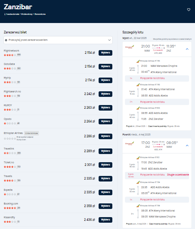Click the 2 301 zł price
Screen dimensions: 195x229
[90, 165]
